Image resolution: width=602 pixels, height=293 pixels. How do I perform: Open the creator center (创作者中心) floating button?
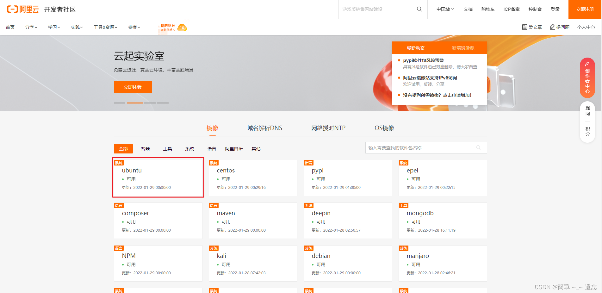click(x=587, y=78)
